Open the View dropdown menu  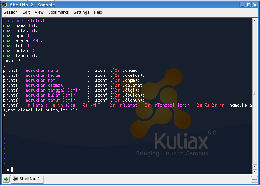coord(39,12)
